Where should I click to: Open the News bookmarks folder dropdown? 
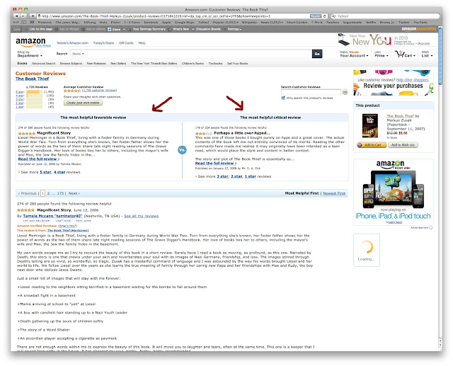tap(272, 22)
